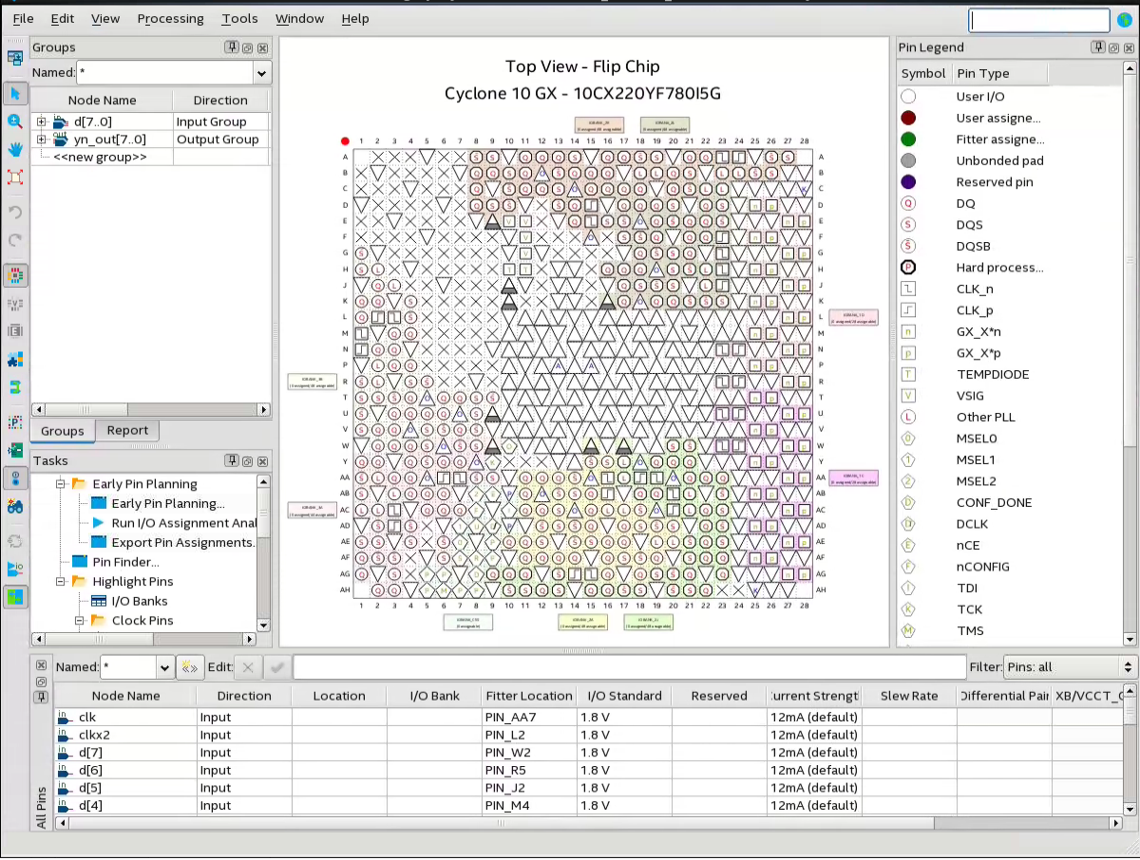The image size is (1140, 860).
Task: Choose the hand pan tool
Action: [x=15, y=149]
